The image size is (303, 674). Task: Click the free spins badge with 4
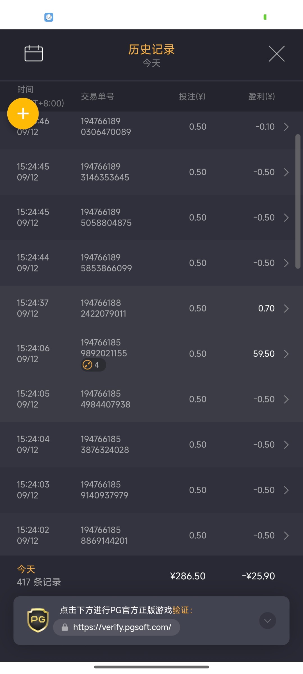[93, 365]
